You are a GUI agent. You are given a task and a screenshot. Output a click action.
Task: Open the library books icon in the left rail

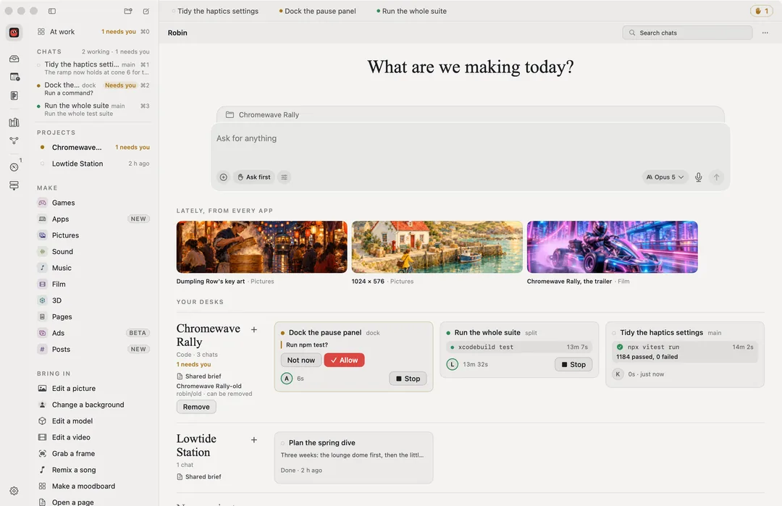coord(14,122)
